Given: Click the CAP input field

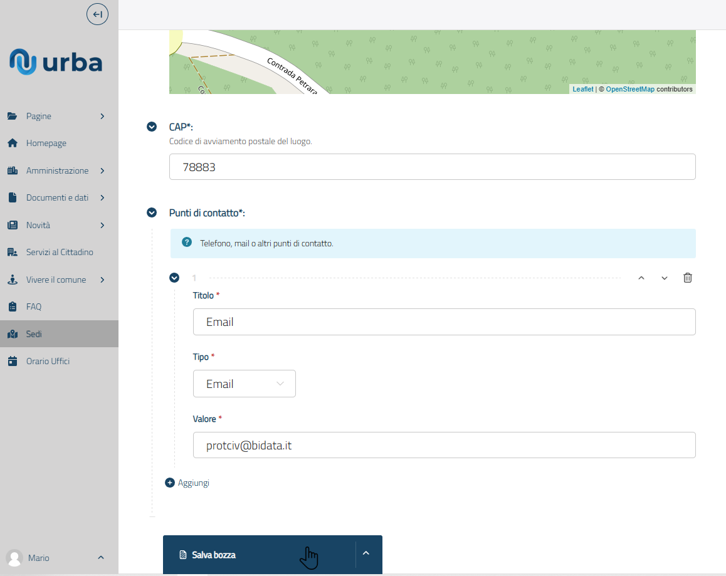Looking at the screenshot, I should click(432, 167).
